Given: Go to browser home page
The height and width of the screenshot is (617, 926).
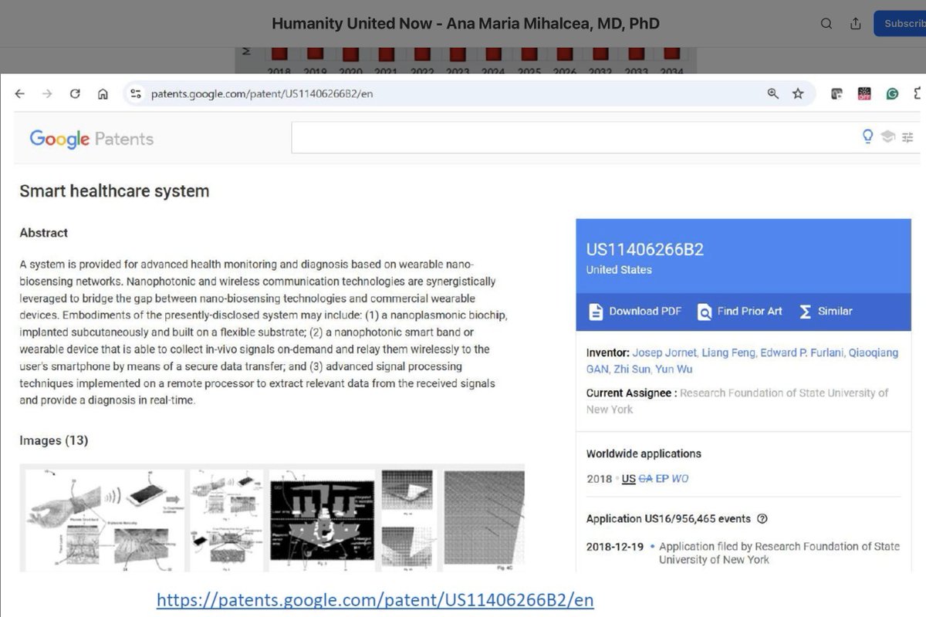Looking at the screenshot, I should point(103,94).
